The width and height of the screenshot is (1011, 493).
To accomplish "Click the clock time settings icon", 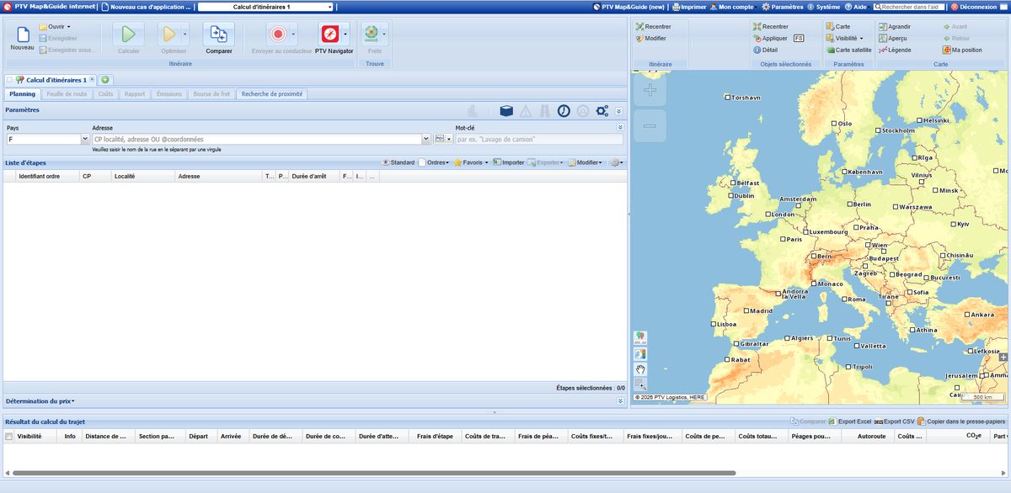I will (x=563, y=111).
